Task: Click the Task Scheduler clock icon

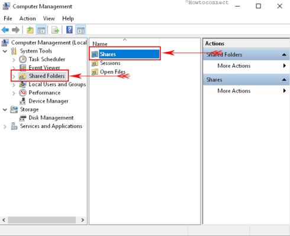Action: point(22,60)
